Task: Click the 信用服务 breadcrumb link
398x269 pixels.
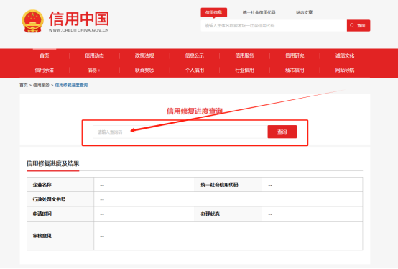Action: pos(41,85)
